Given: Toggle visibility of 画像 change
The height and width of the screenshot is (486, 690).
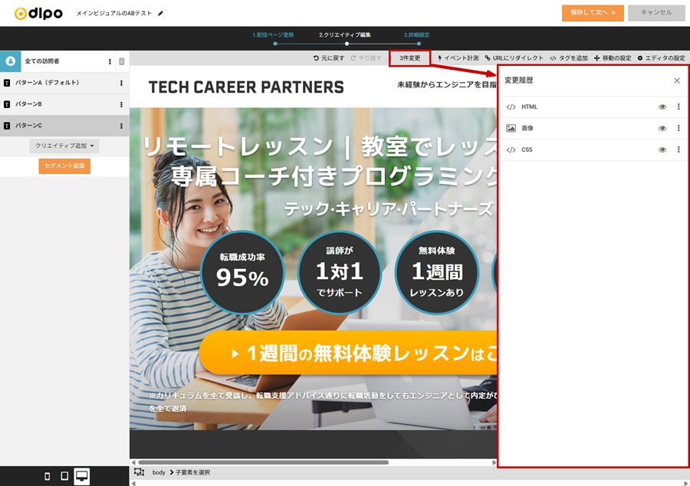Looking at the screenshot, I should pyautogui.click(x=662, y=129).
